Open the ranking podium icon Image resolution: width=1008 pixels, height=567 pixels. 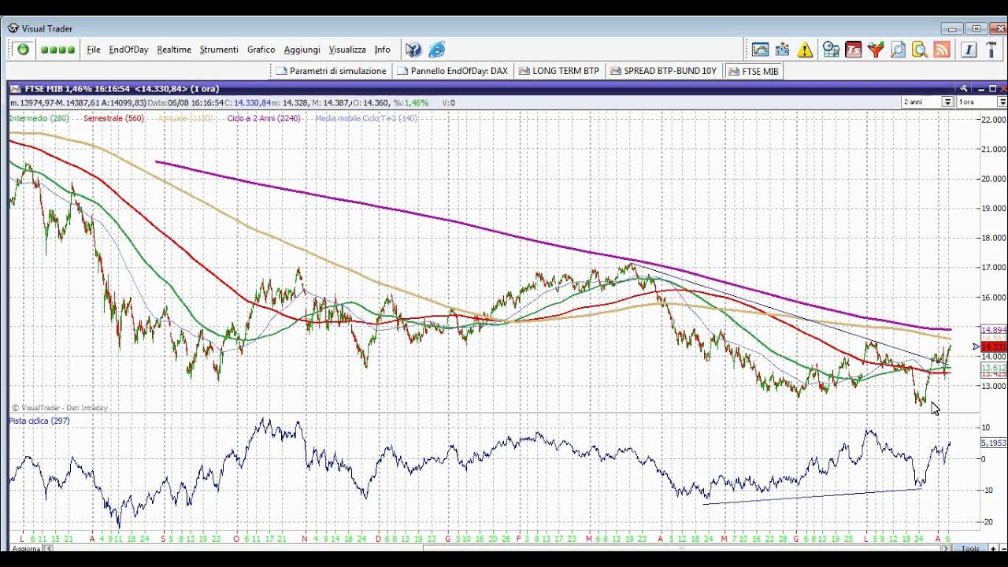click(x=782, y=50)
